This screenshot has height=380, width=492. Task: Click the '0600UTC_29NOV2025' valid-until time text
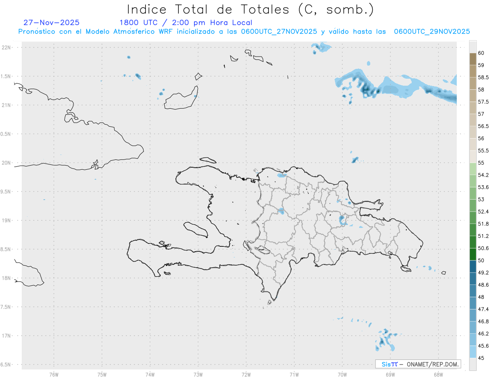coord(432,32)
